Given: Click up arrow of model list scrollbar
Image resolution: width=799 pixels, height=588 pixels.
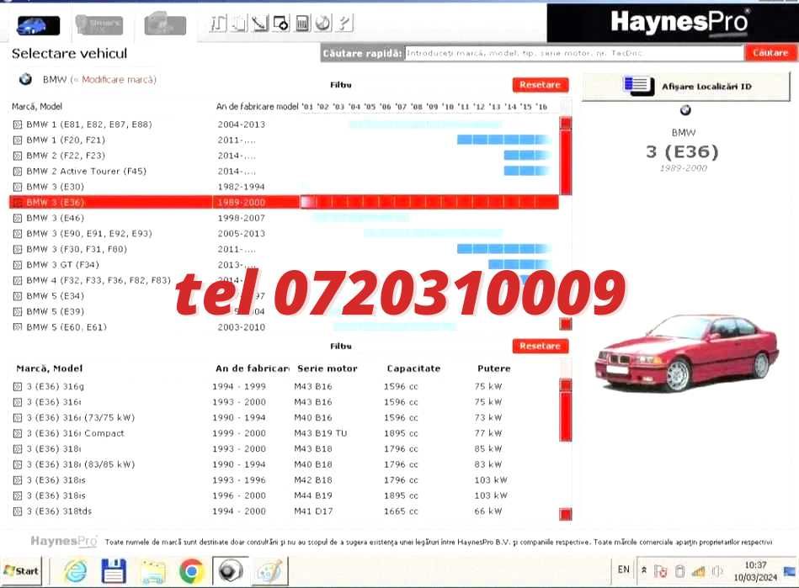Looking at the screenshot, I should 566,123.
